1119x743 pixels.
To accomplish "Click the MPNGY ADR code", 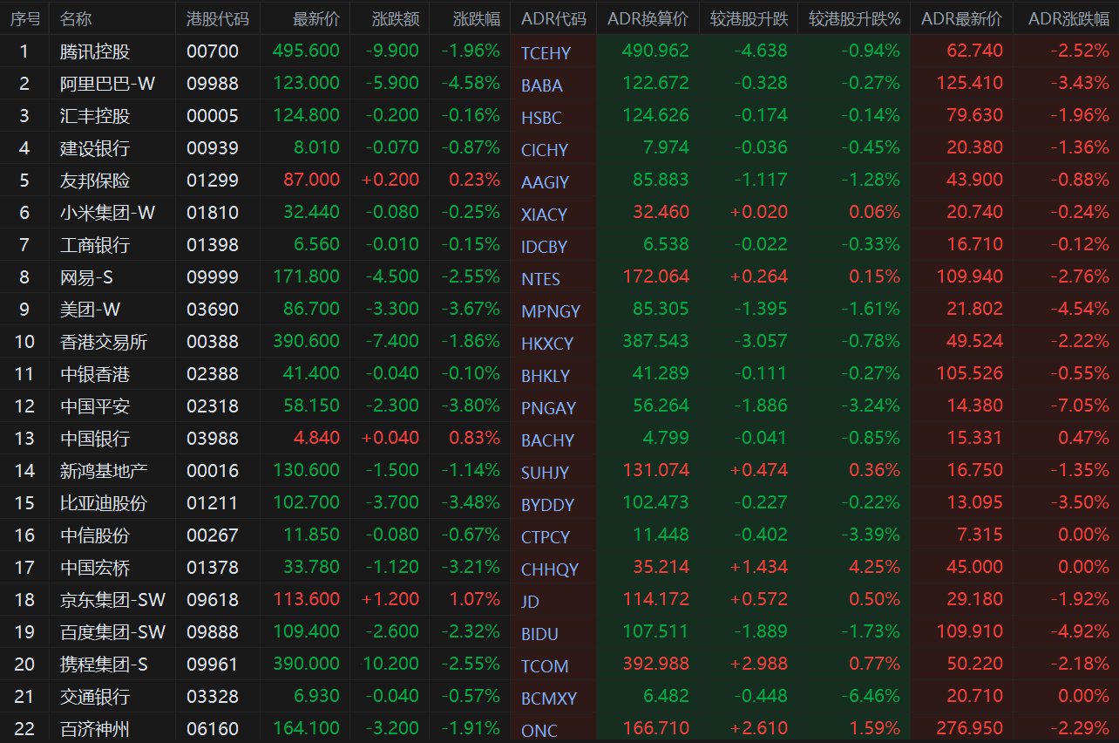I will pos(550,311).
